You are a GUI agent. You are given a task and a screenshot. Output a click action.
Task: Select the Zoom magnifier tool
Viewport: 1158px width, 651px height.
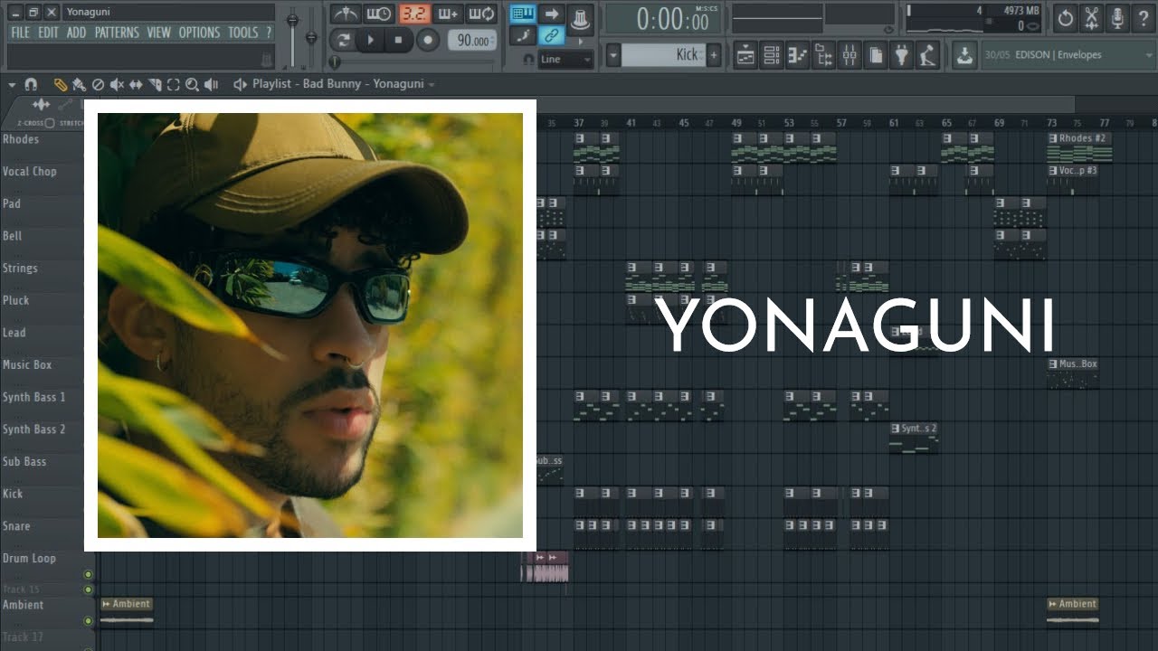tap(192, 84)
